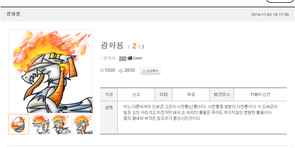295x148 pixels.
Task: Click the eye view-count icon near 2850
Action: tap(120, 71)
